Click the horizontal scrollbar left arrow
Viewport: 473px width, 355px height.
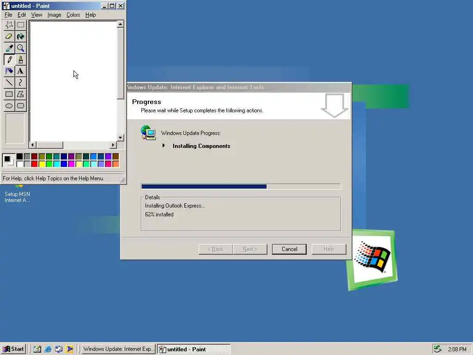(x=33, y=145)
